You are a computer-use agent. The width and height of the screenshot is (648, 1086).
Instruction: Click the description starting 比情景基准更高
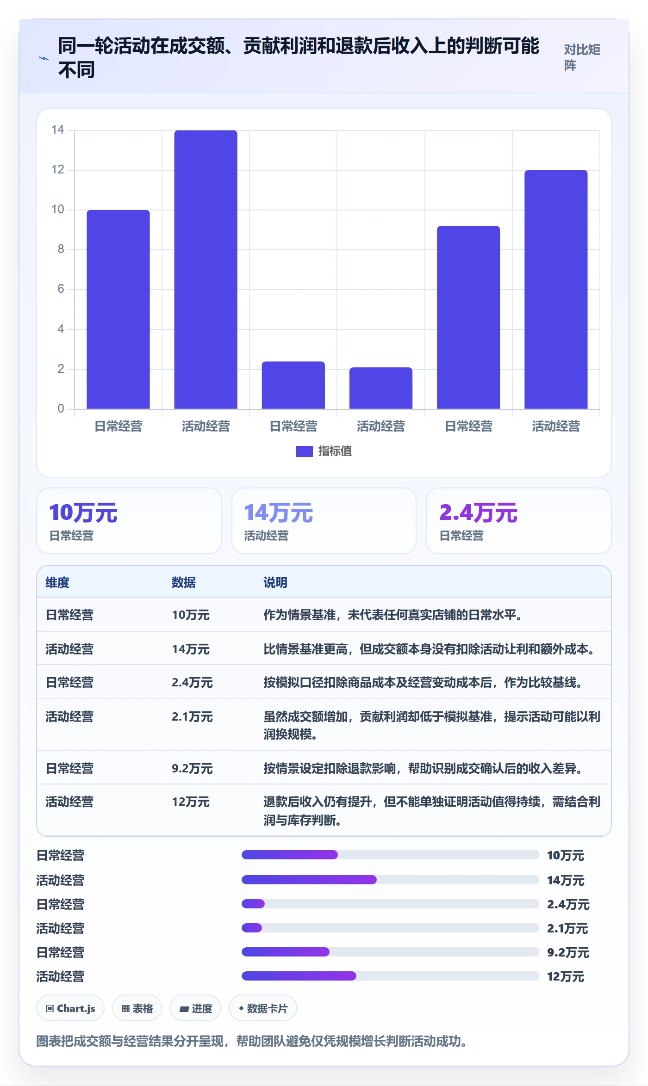coord(430,649)
